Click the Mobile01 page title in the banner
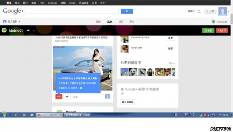The image size is (233, 132). tap(16, 31)
